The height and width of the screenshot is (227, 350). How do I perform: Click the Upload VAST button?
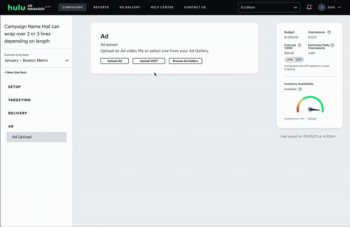click(x=149, y=61)
